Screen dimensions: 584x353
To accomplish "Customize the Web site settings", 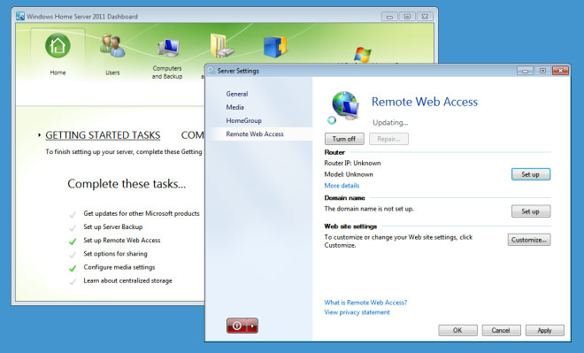I will 529,240.
